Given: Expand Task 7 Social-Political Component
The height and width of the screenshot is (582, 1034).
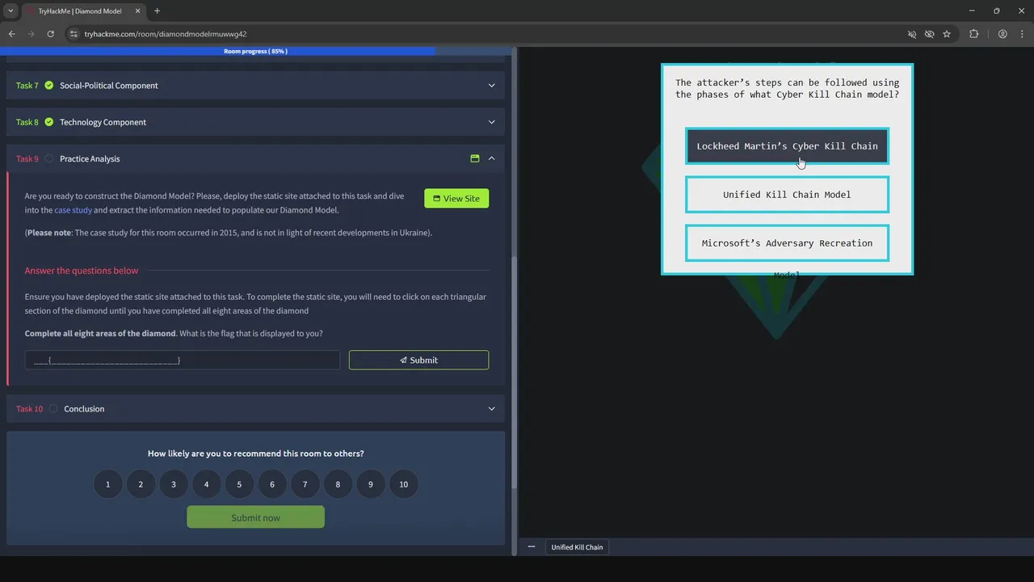Looking at the screenshot, I should pyautogui.click(x=255, y=86).
